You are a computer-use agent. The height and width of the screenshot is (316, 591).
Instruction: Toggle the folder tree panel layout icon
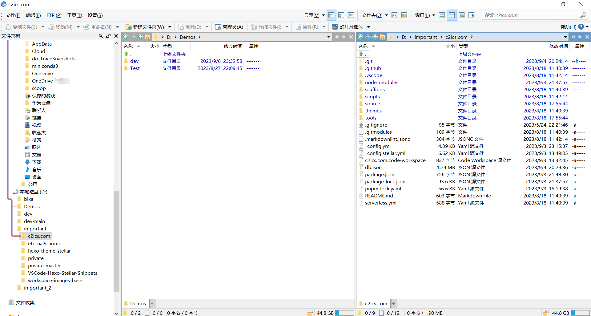[461, 15]
